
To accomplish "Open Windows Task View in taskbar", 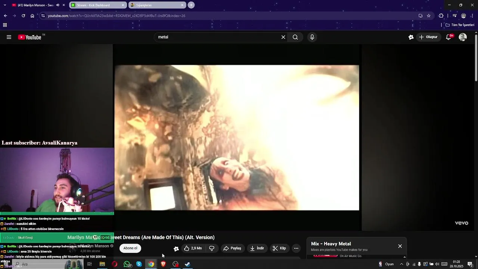I will (90, 264).
